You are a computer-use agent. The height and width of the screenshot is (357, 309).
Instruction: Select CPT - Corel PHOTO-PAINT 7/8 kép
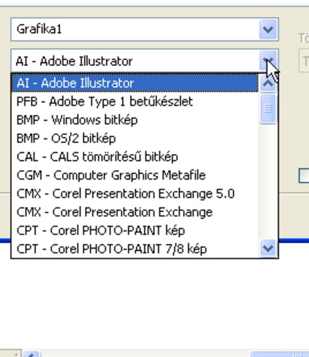[x=135, y=249]
